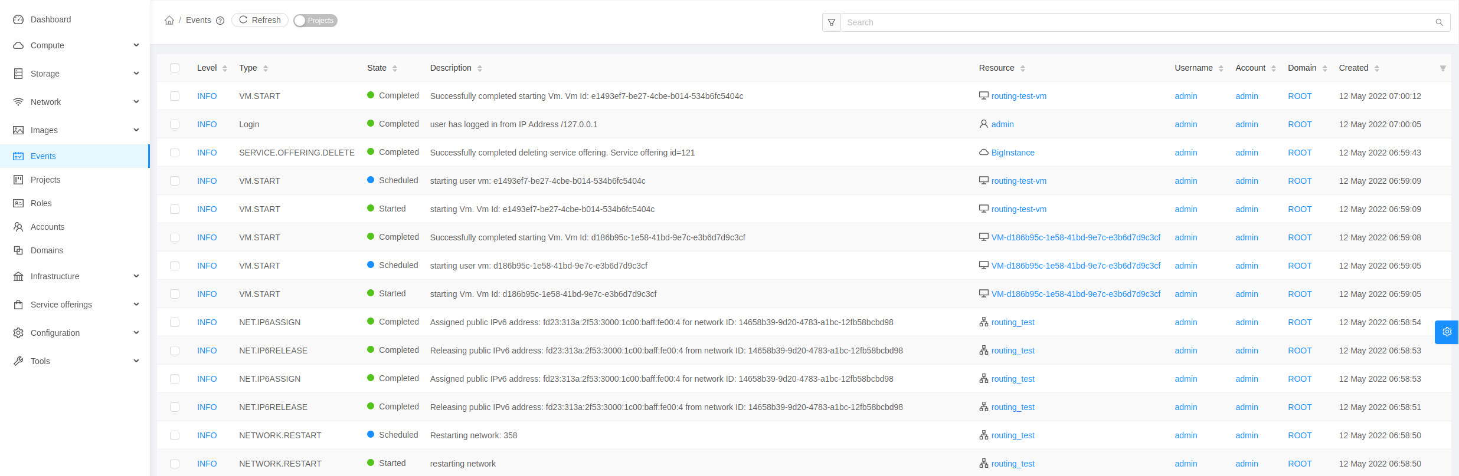This screenshot has width=1459, height=476.
Task: Expand the Storage menu chevron
Action: (x=136, y=74)
